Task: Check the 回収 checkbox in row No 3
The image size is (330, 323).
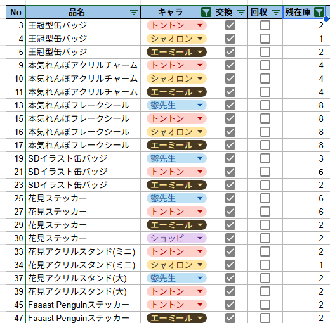Action: click(x=265, y=25)
